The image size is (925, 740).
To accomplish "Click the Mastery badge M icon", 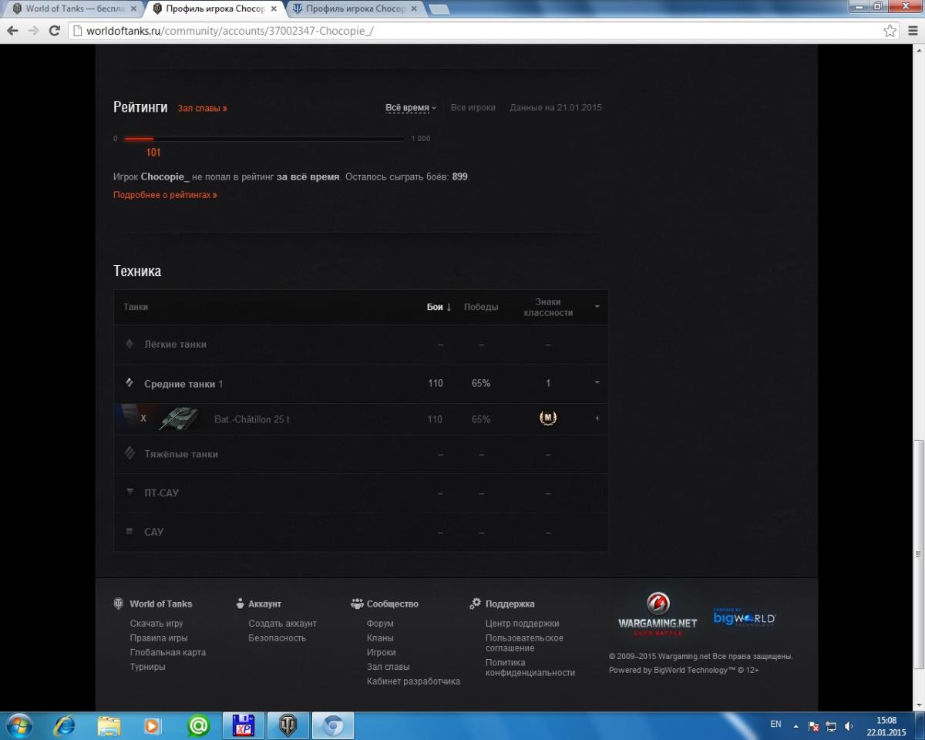I will [548, 419].
